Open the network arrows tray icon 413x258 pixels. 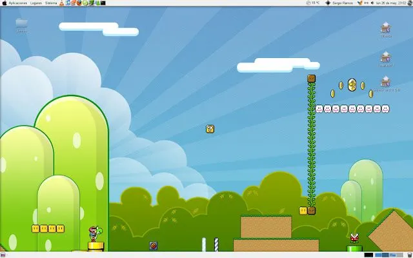(367, 3)
